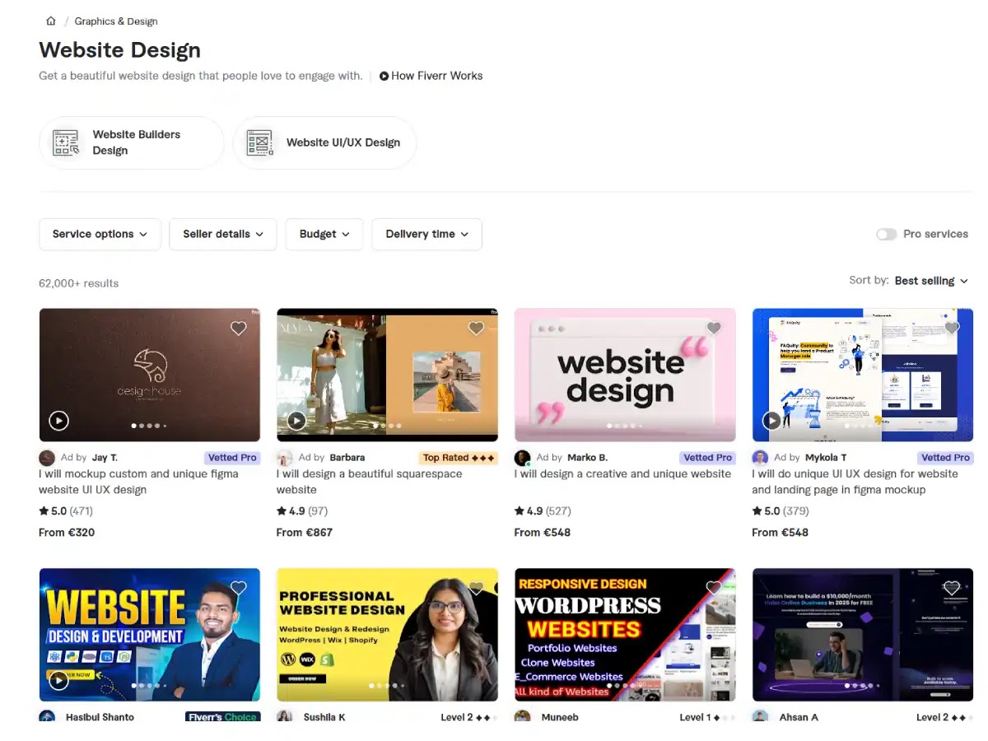
Task: Open 'design a creative and unique website' title
Action: (623, 474)
